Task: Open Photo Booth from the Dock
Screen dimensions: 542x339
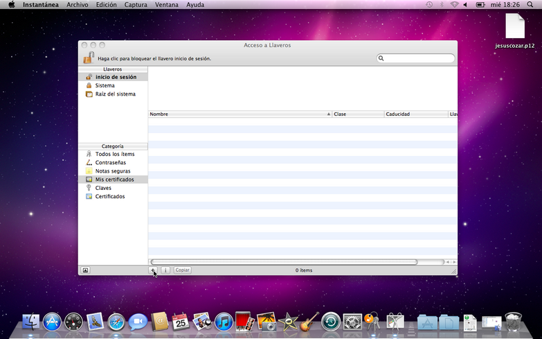Action: tap(244, 322)
